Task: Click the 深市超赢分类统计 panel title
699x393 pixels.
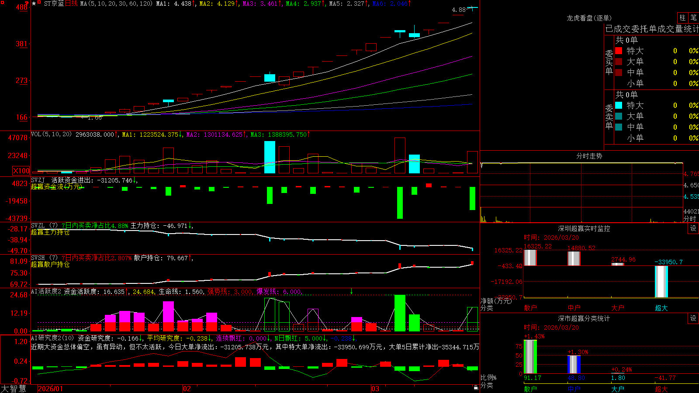Action: click(x=584, y=318)
